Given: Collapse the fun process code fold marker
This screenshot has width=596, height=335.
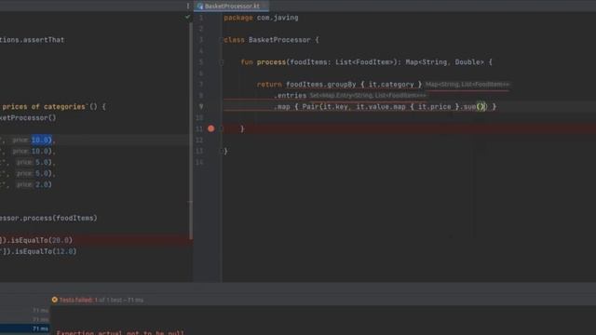Looking at the screenshot, I should [x=222, y=62].
